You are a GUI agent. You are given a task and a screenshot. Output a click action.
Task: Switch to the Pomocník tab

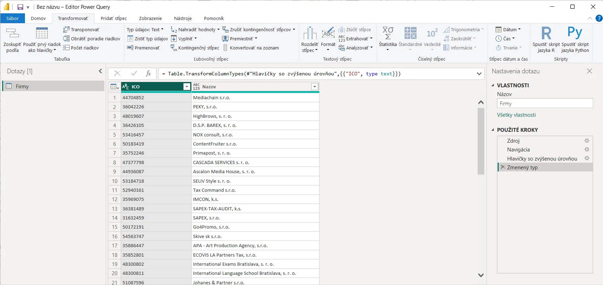214,18
